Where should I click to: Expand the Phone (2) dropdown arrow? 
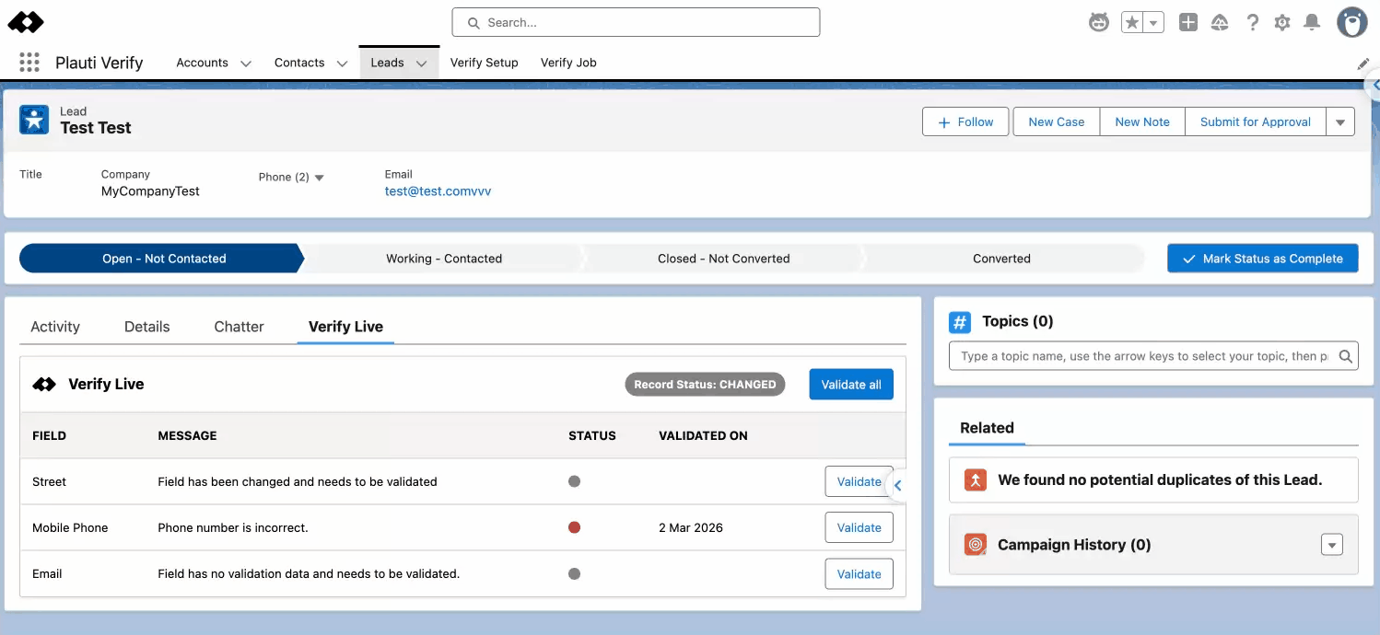pos(320,178)
